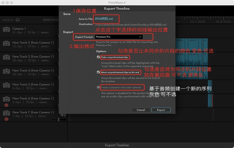Click the 02:11:20:00 timeline ruler mark
The height and width of the screenshot is (148, 234).
197,22
